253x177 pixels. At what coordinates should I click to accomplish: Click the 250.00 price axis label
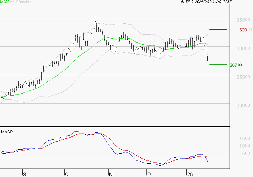point(243,77)
